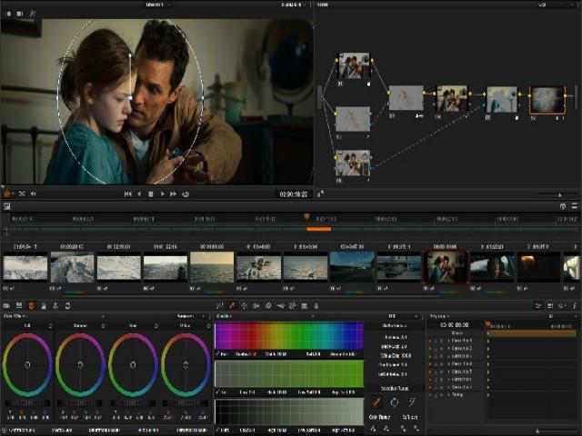Image resolution: width=582 pixels, height=436 pixels.
Task: Jump to last frame of the clip
Action: 174,193
